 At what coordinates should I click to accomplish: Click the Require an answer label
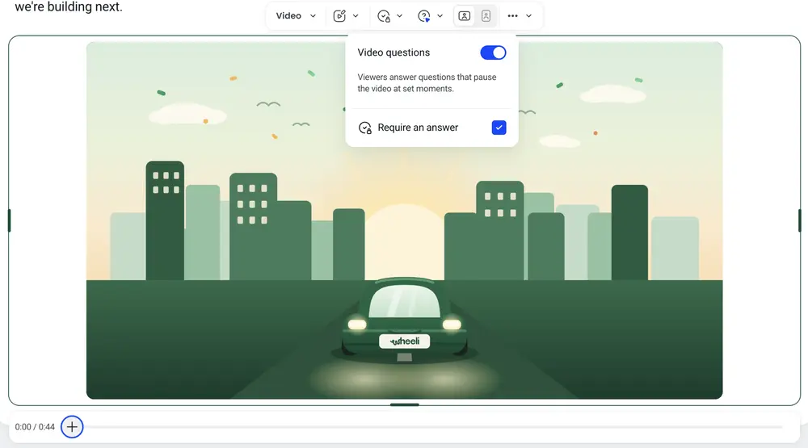coord(418,128)
